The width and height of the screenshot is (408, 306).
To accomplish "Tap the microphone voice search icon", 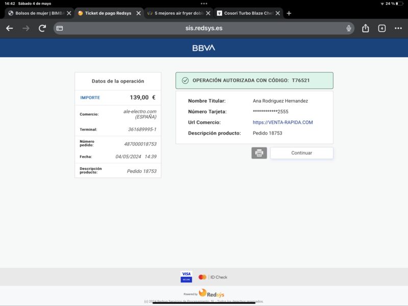I will (349, 28).
